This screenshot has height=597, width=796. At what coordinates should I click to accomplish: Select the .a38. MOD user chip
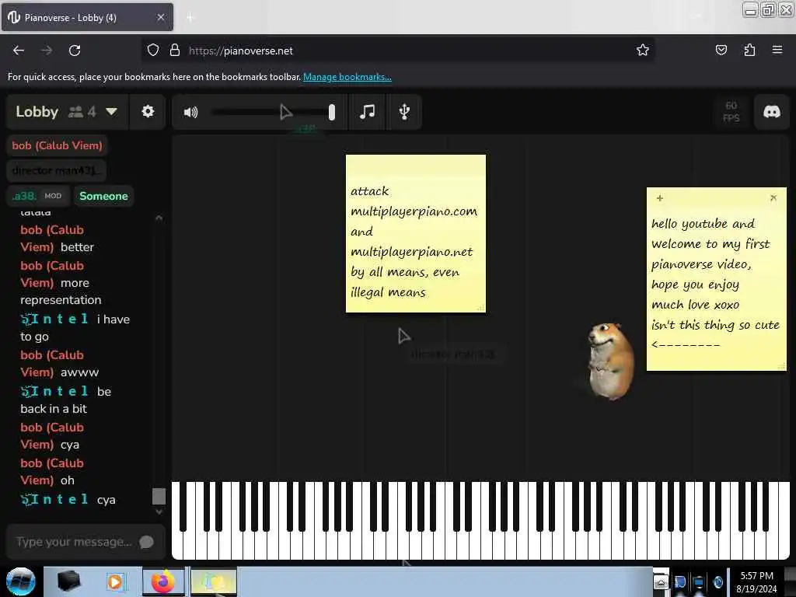point(39,196)
